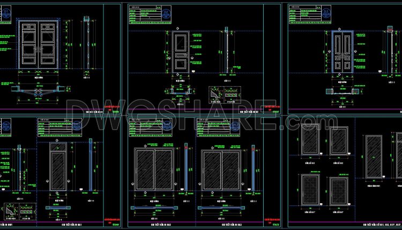The height and width of the screenshot is (230, 402).
Task: Select the DA1 circular door tag
Action: point(77,126)
